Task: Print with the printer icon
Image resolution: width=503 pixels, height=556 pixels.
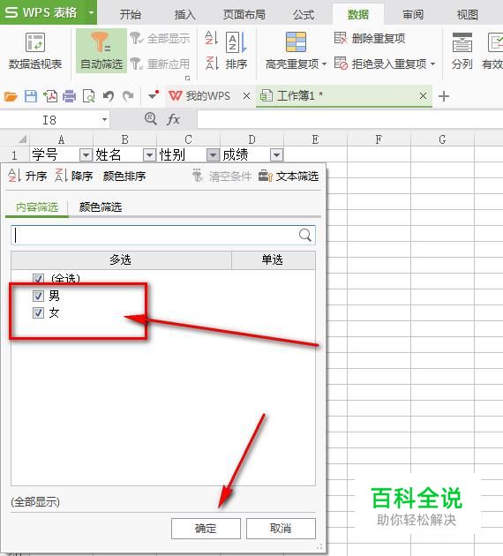Action: pos(69,96)
